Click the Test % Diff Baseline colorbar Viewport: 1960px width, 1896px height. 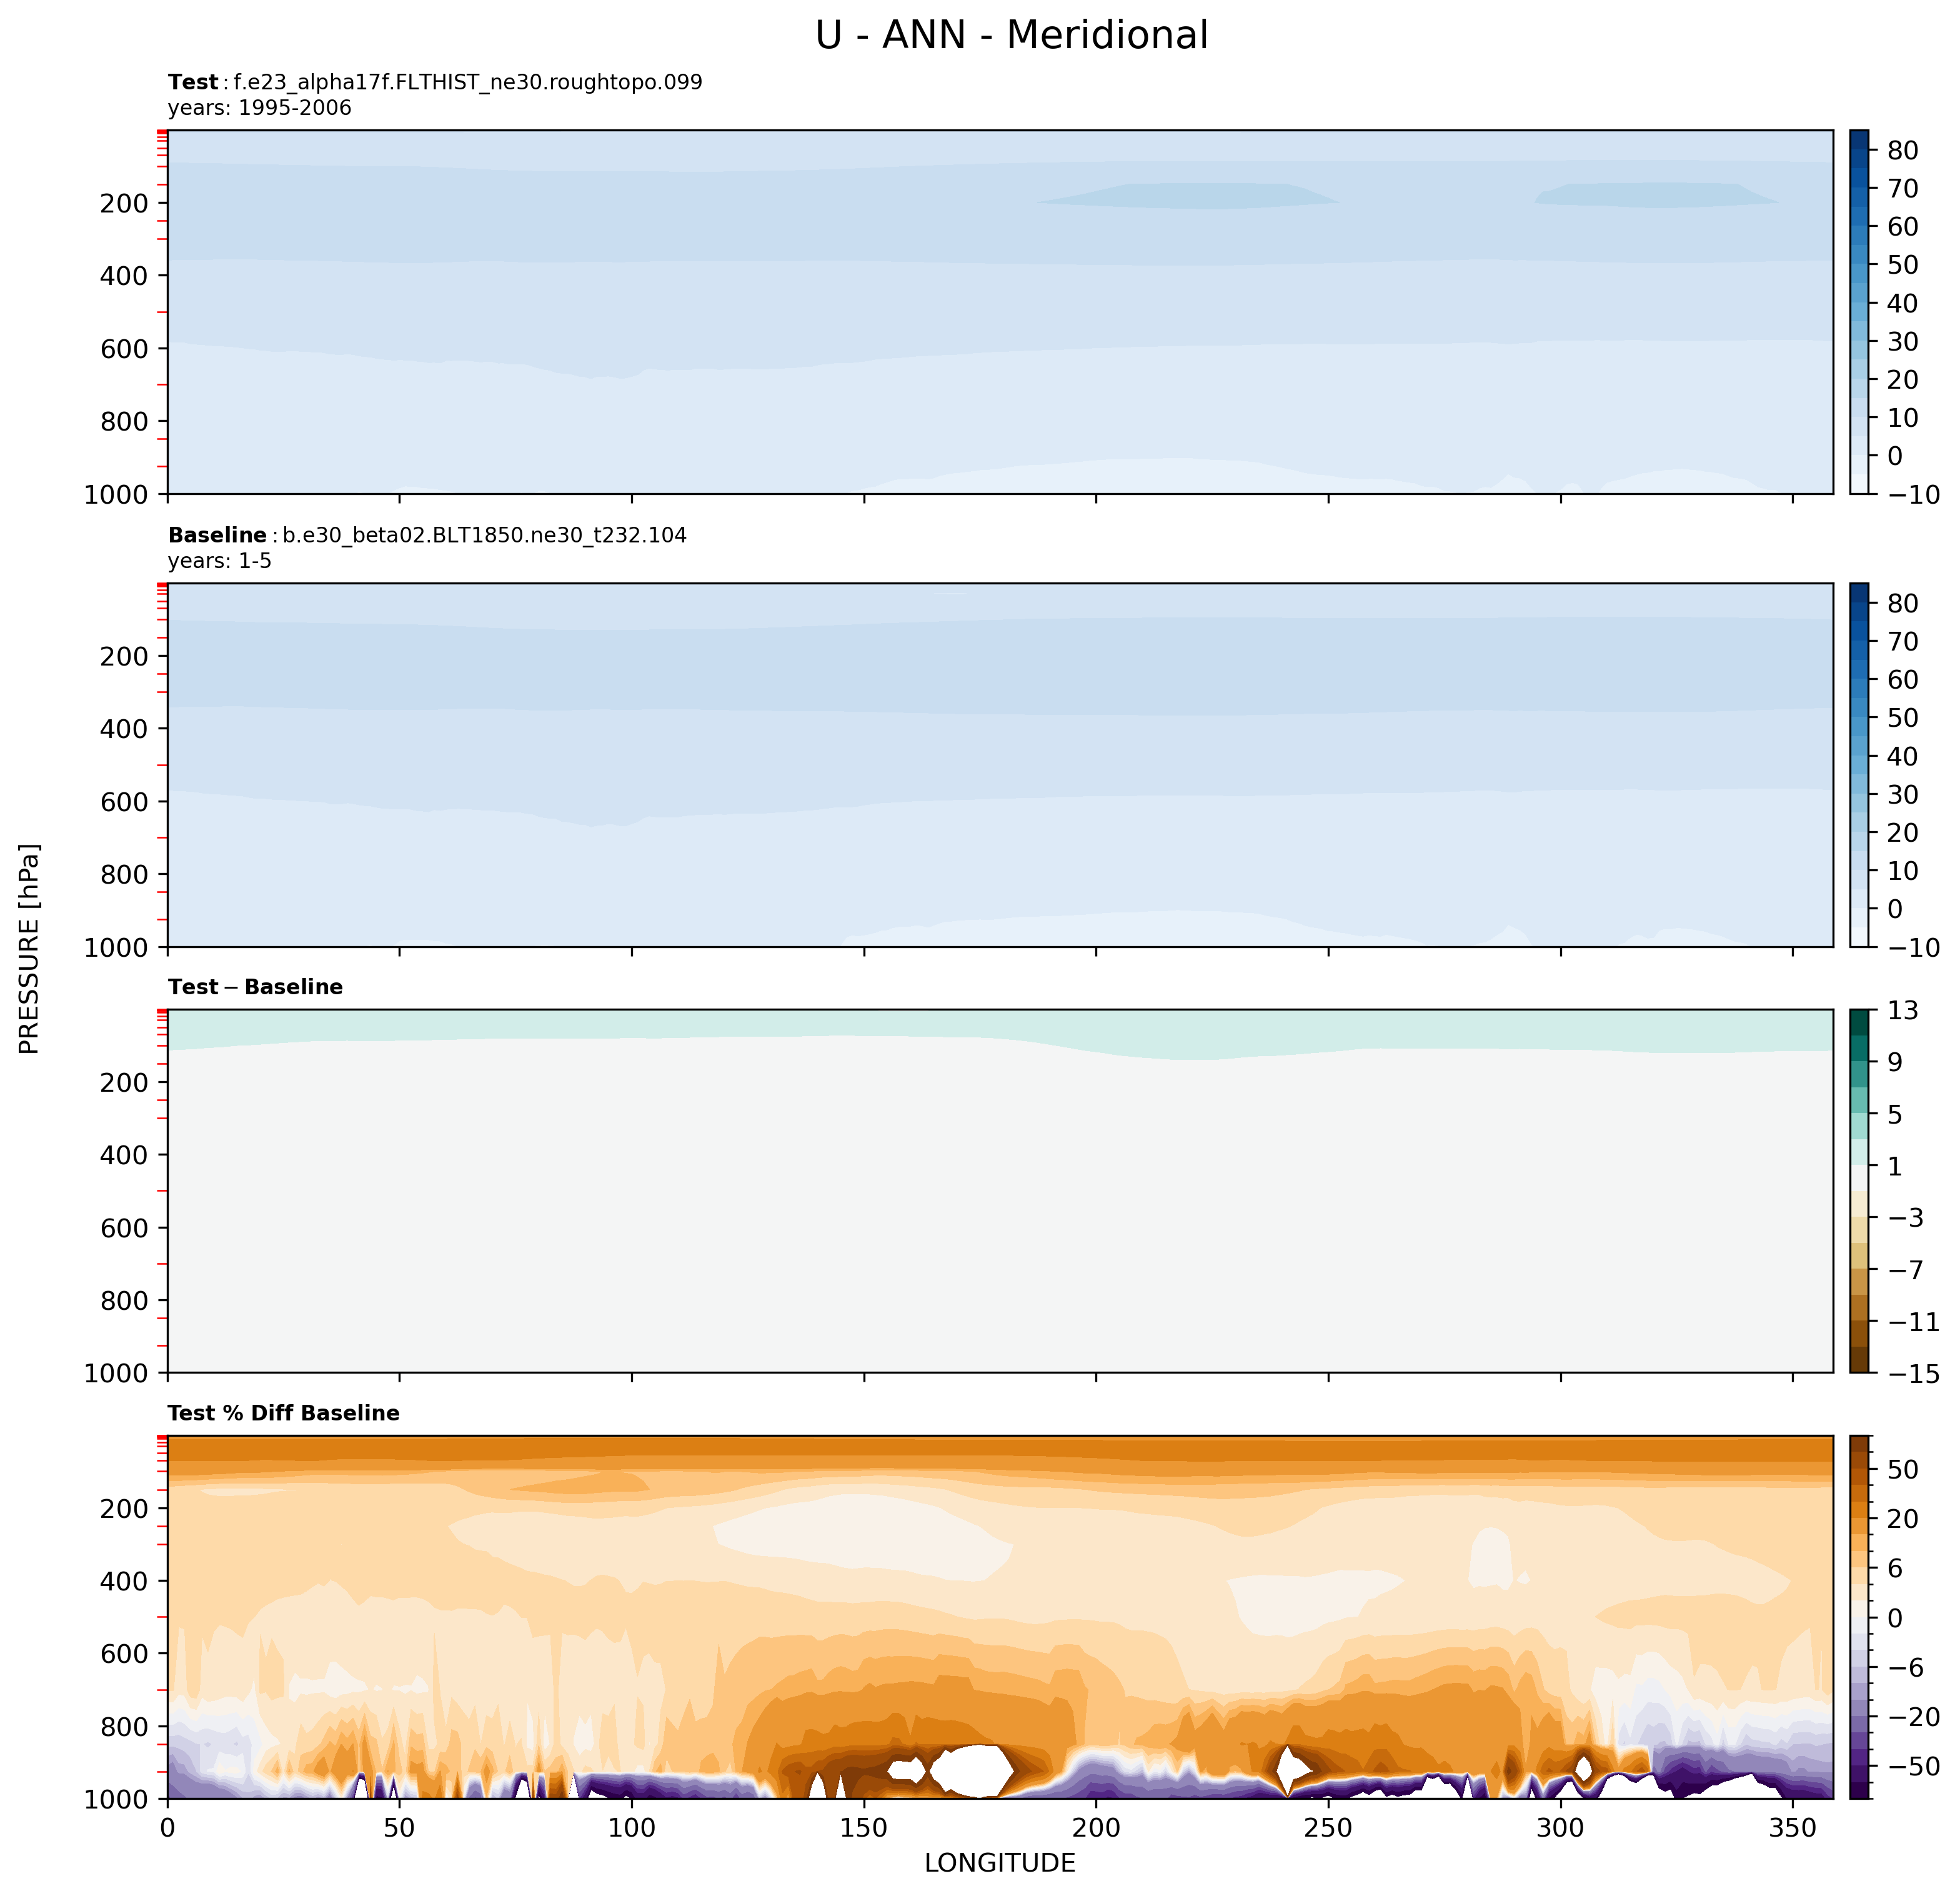[1859, 1617]
